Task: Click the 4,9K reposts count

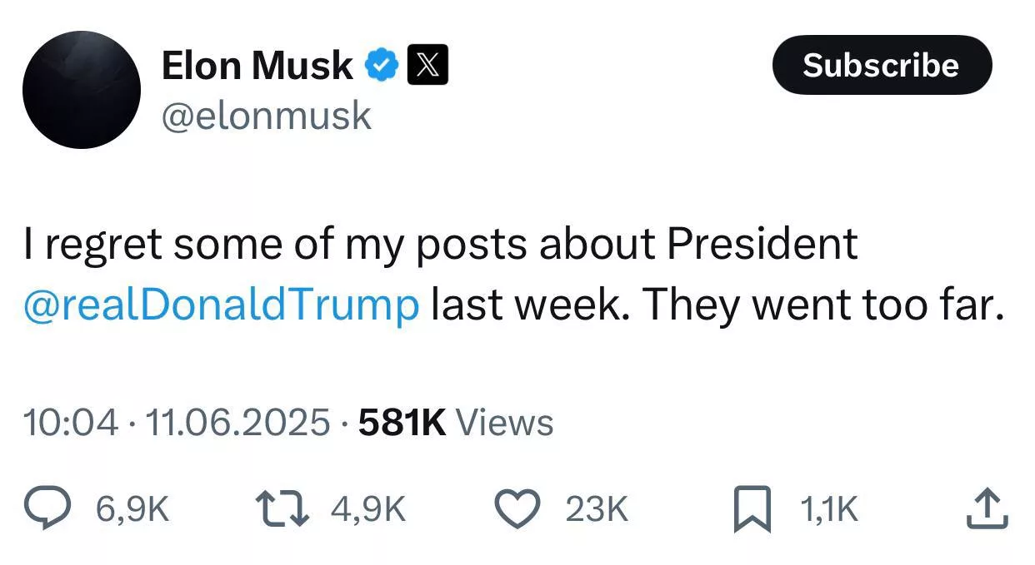Action: point(368,509)
